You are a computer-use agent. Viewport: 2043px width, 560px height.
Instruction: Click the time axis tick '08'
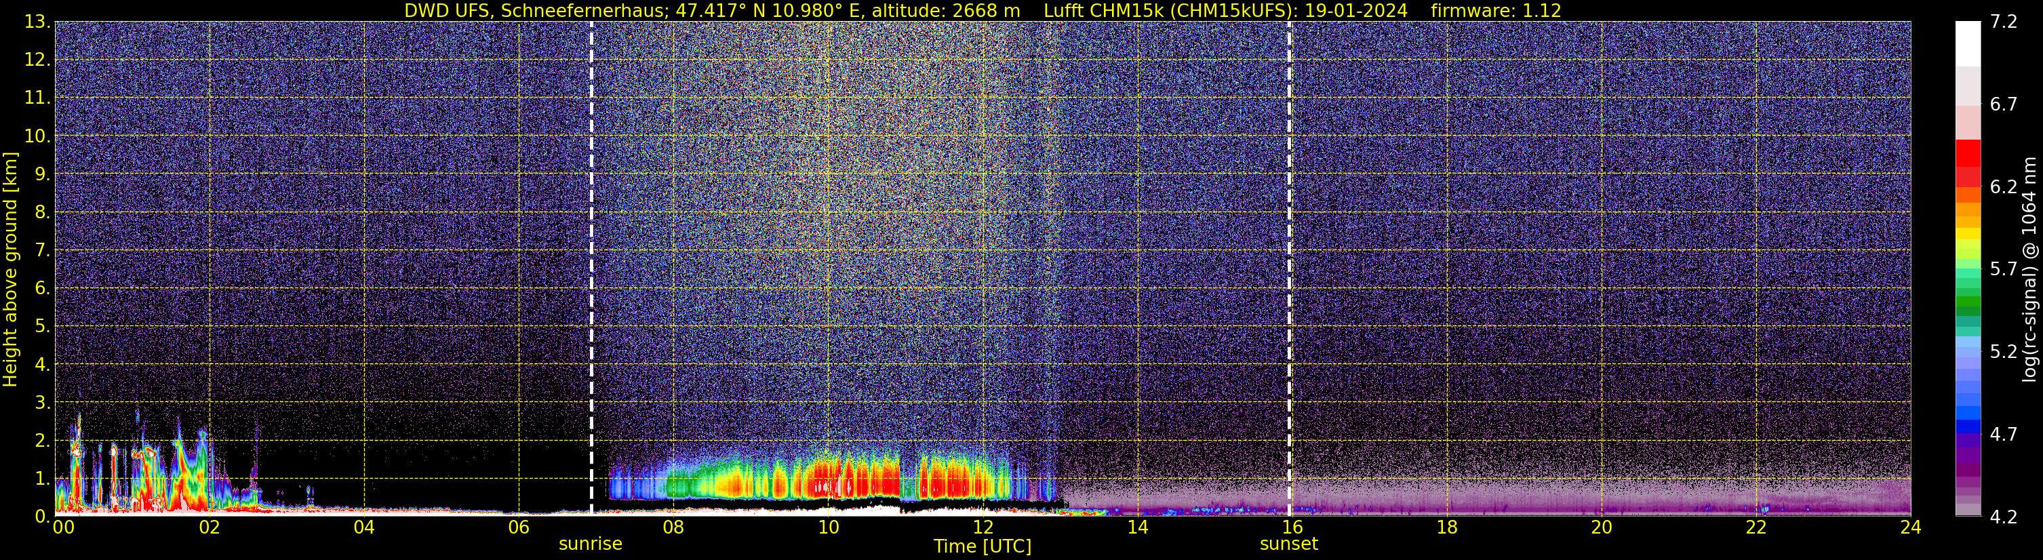[x=673, y=527]
